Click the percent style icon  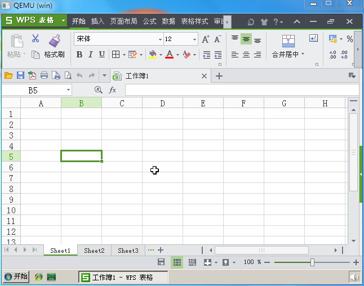pos(349,38)
